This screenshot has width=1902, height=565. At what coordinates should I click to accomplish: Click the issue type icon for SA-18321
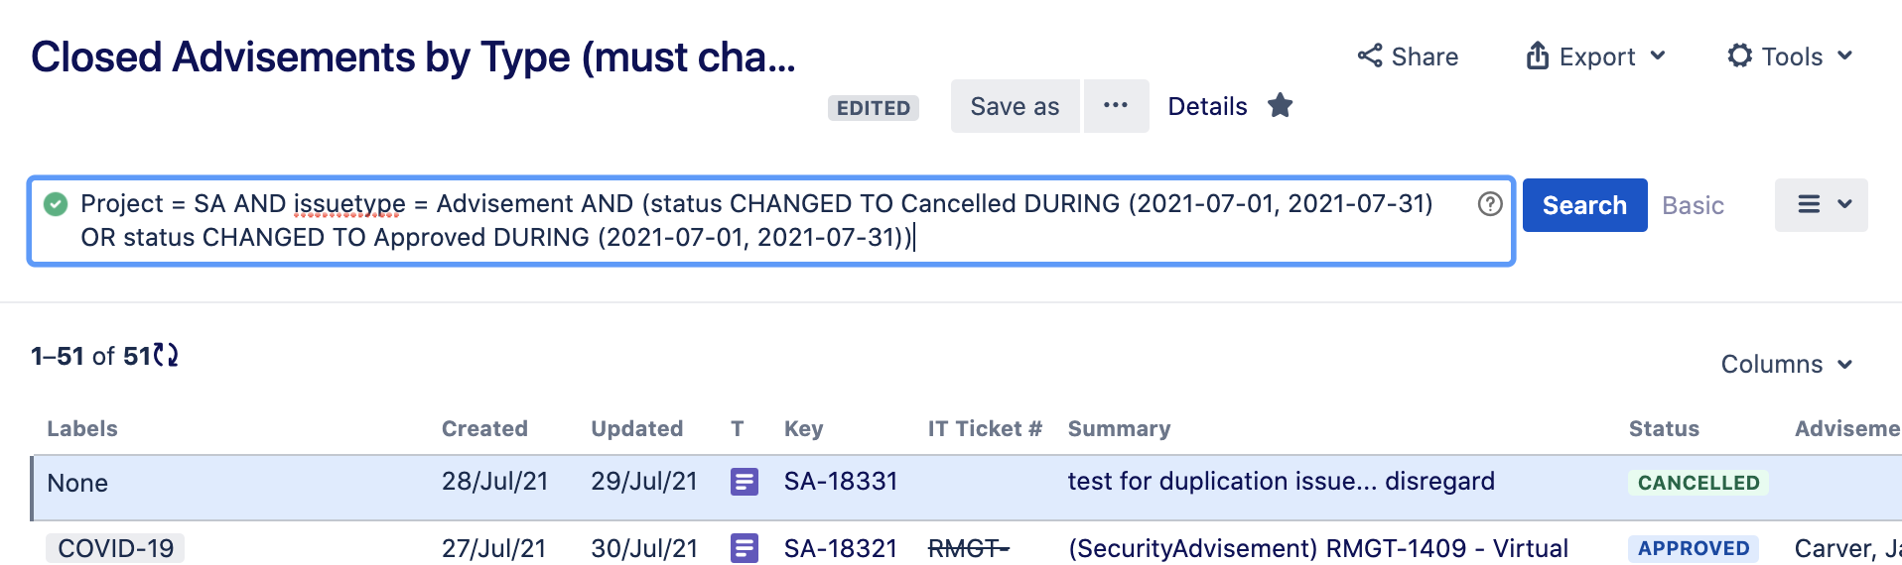click(x=745, y=547)
